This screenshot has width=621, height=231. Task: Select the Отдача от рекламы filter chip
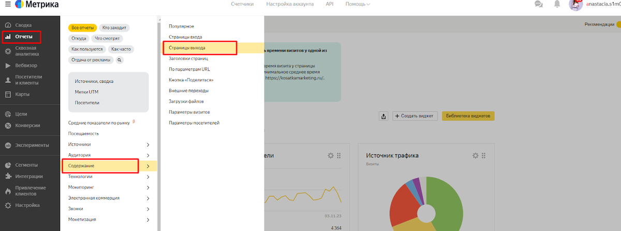coord(91,60)
